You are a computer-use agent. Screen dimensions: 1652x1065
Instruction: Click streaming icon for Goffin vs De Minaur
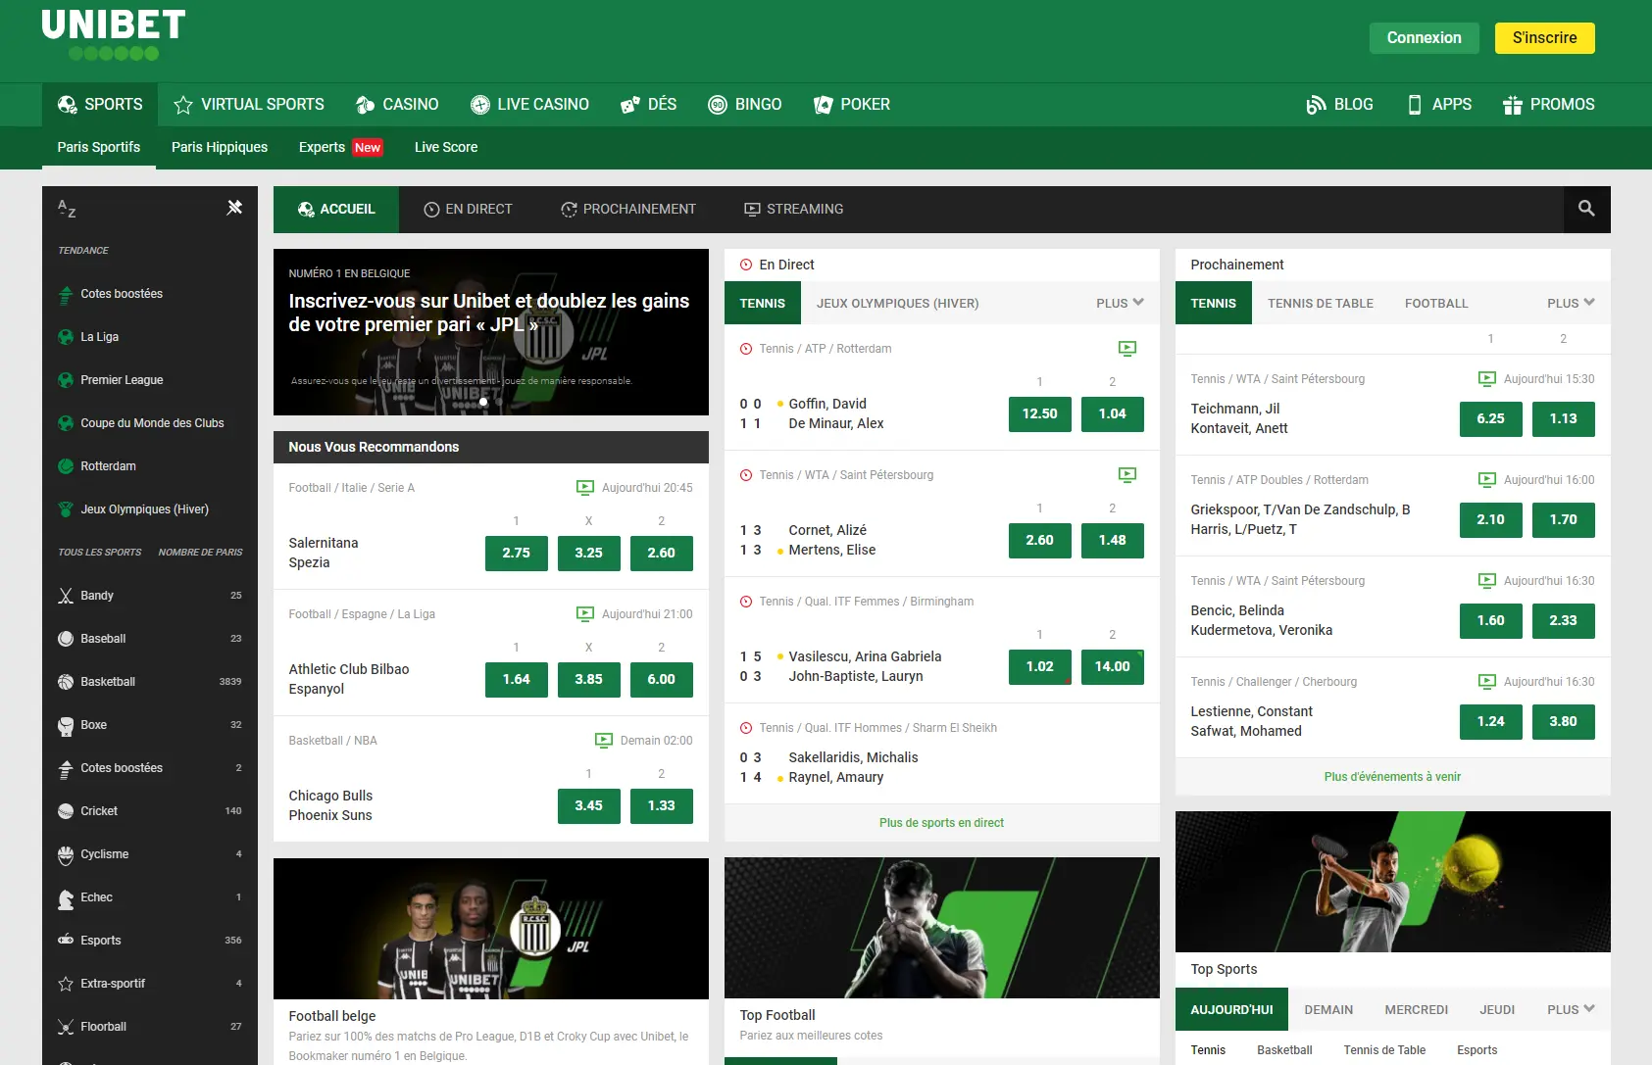tap(1127, 348)
